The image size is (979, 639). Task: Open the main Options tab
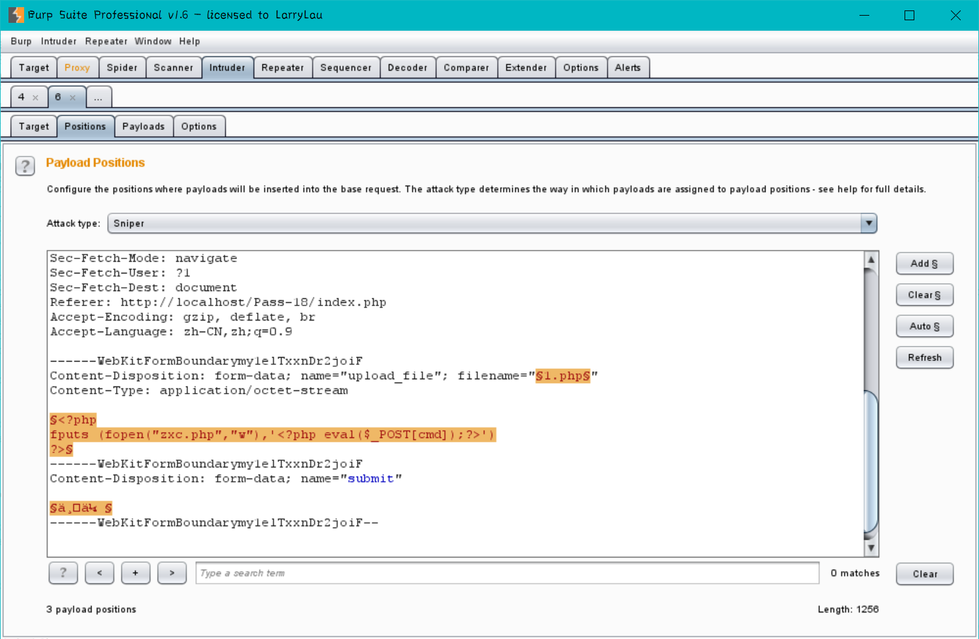[581, 68]
